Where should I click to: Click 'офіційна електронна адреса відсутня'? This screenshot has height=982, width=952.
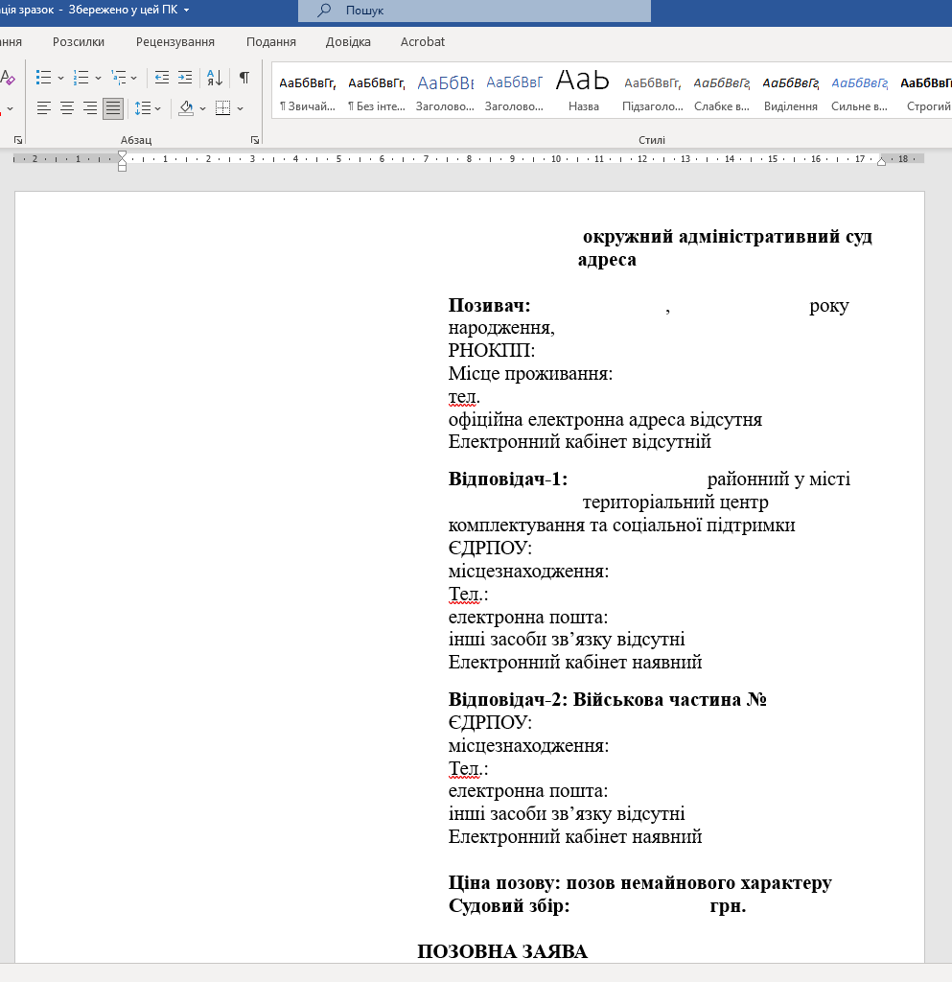pyautogui.click(x=605, y=420)
